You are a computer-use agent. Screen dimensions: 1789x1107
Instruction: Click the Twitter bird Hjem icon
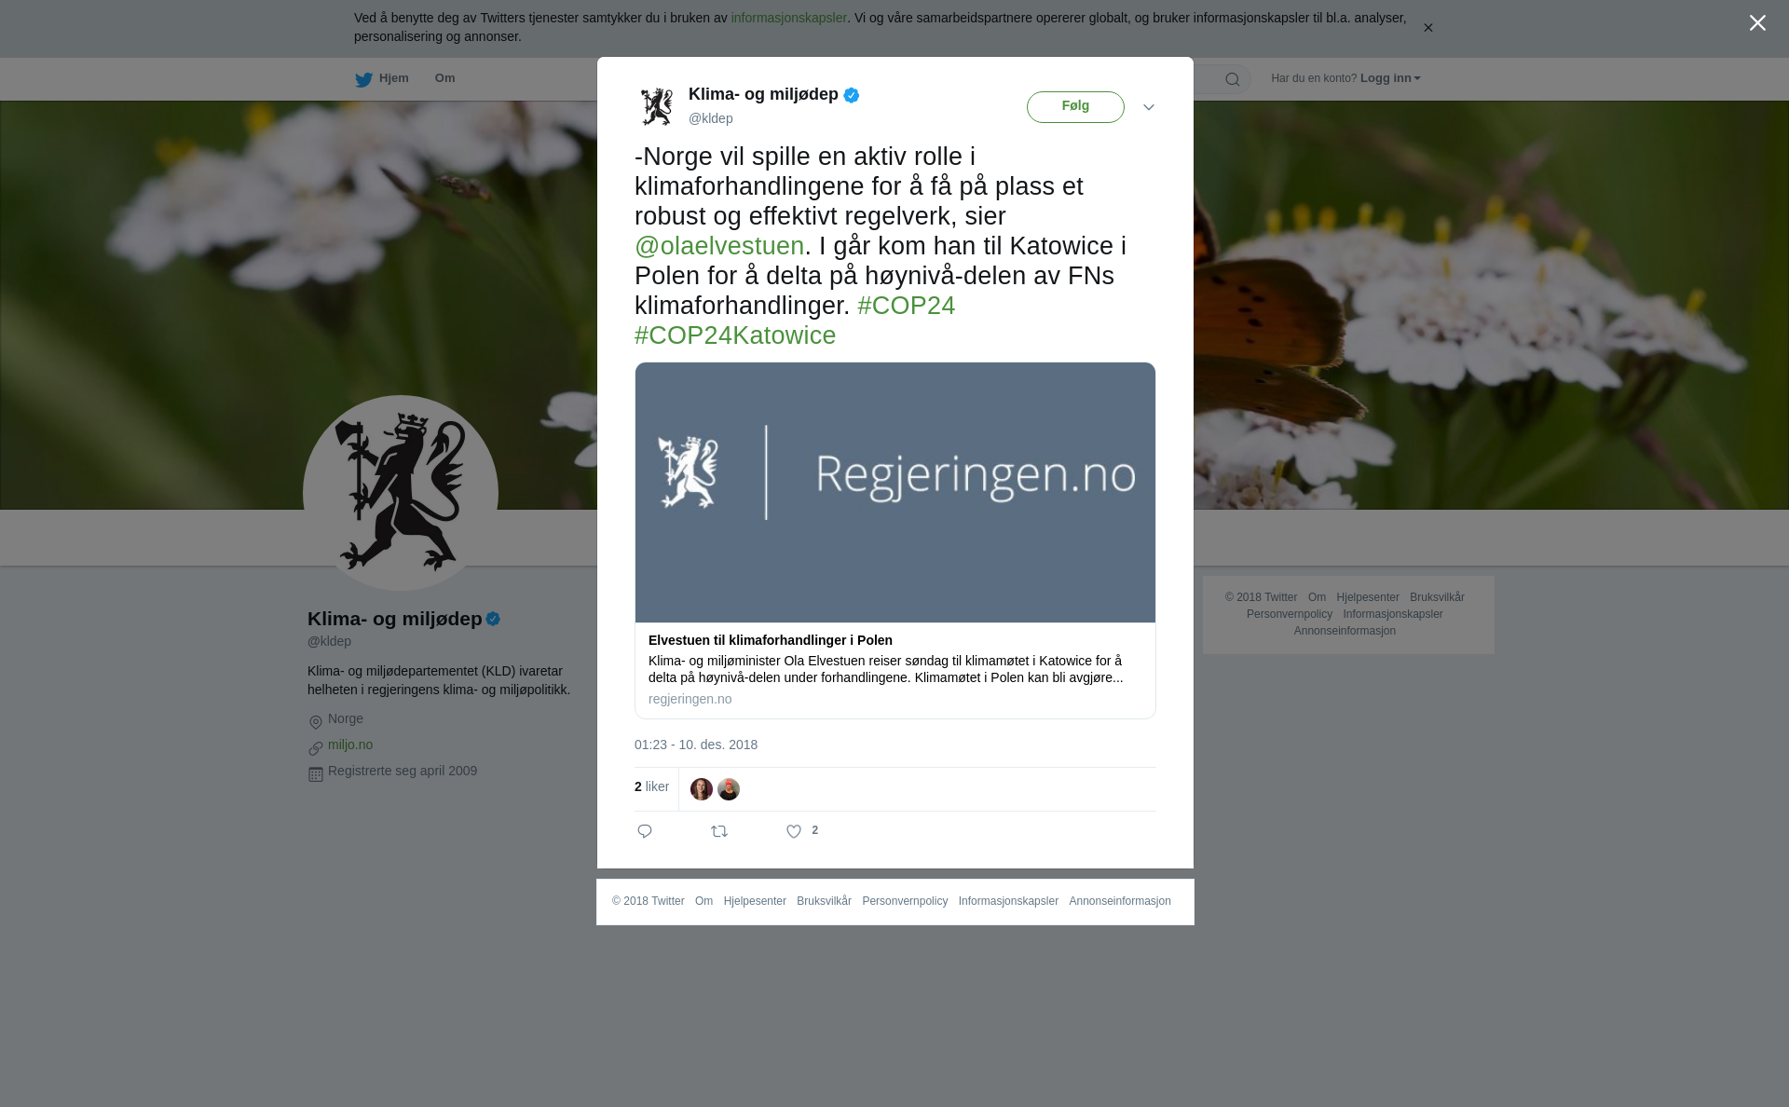[x=363, y=80]
